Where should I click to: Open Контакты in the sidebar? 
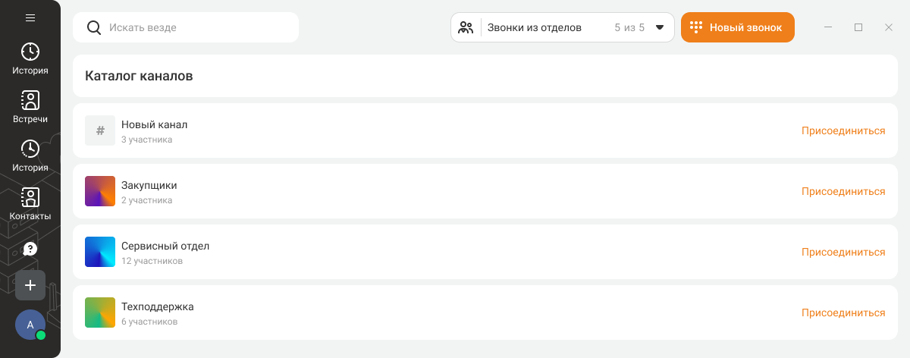(30, 205)
